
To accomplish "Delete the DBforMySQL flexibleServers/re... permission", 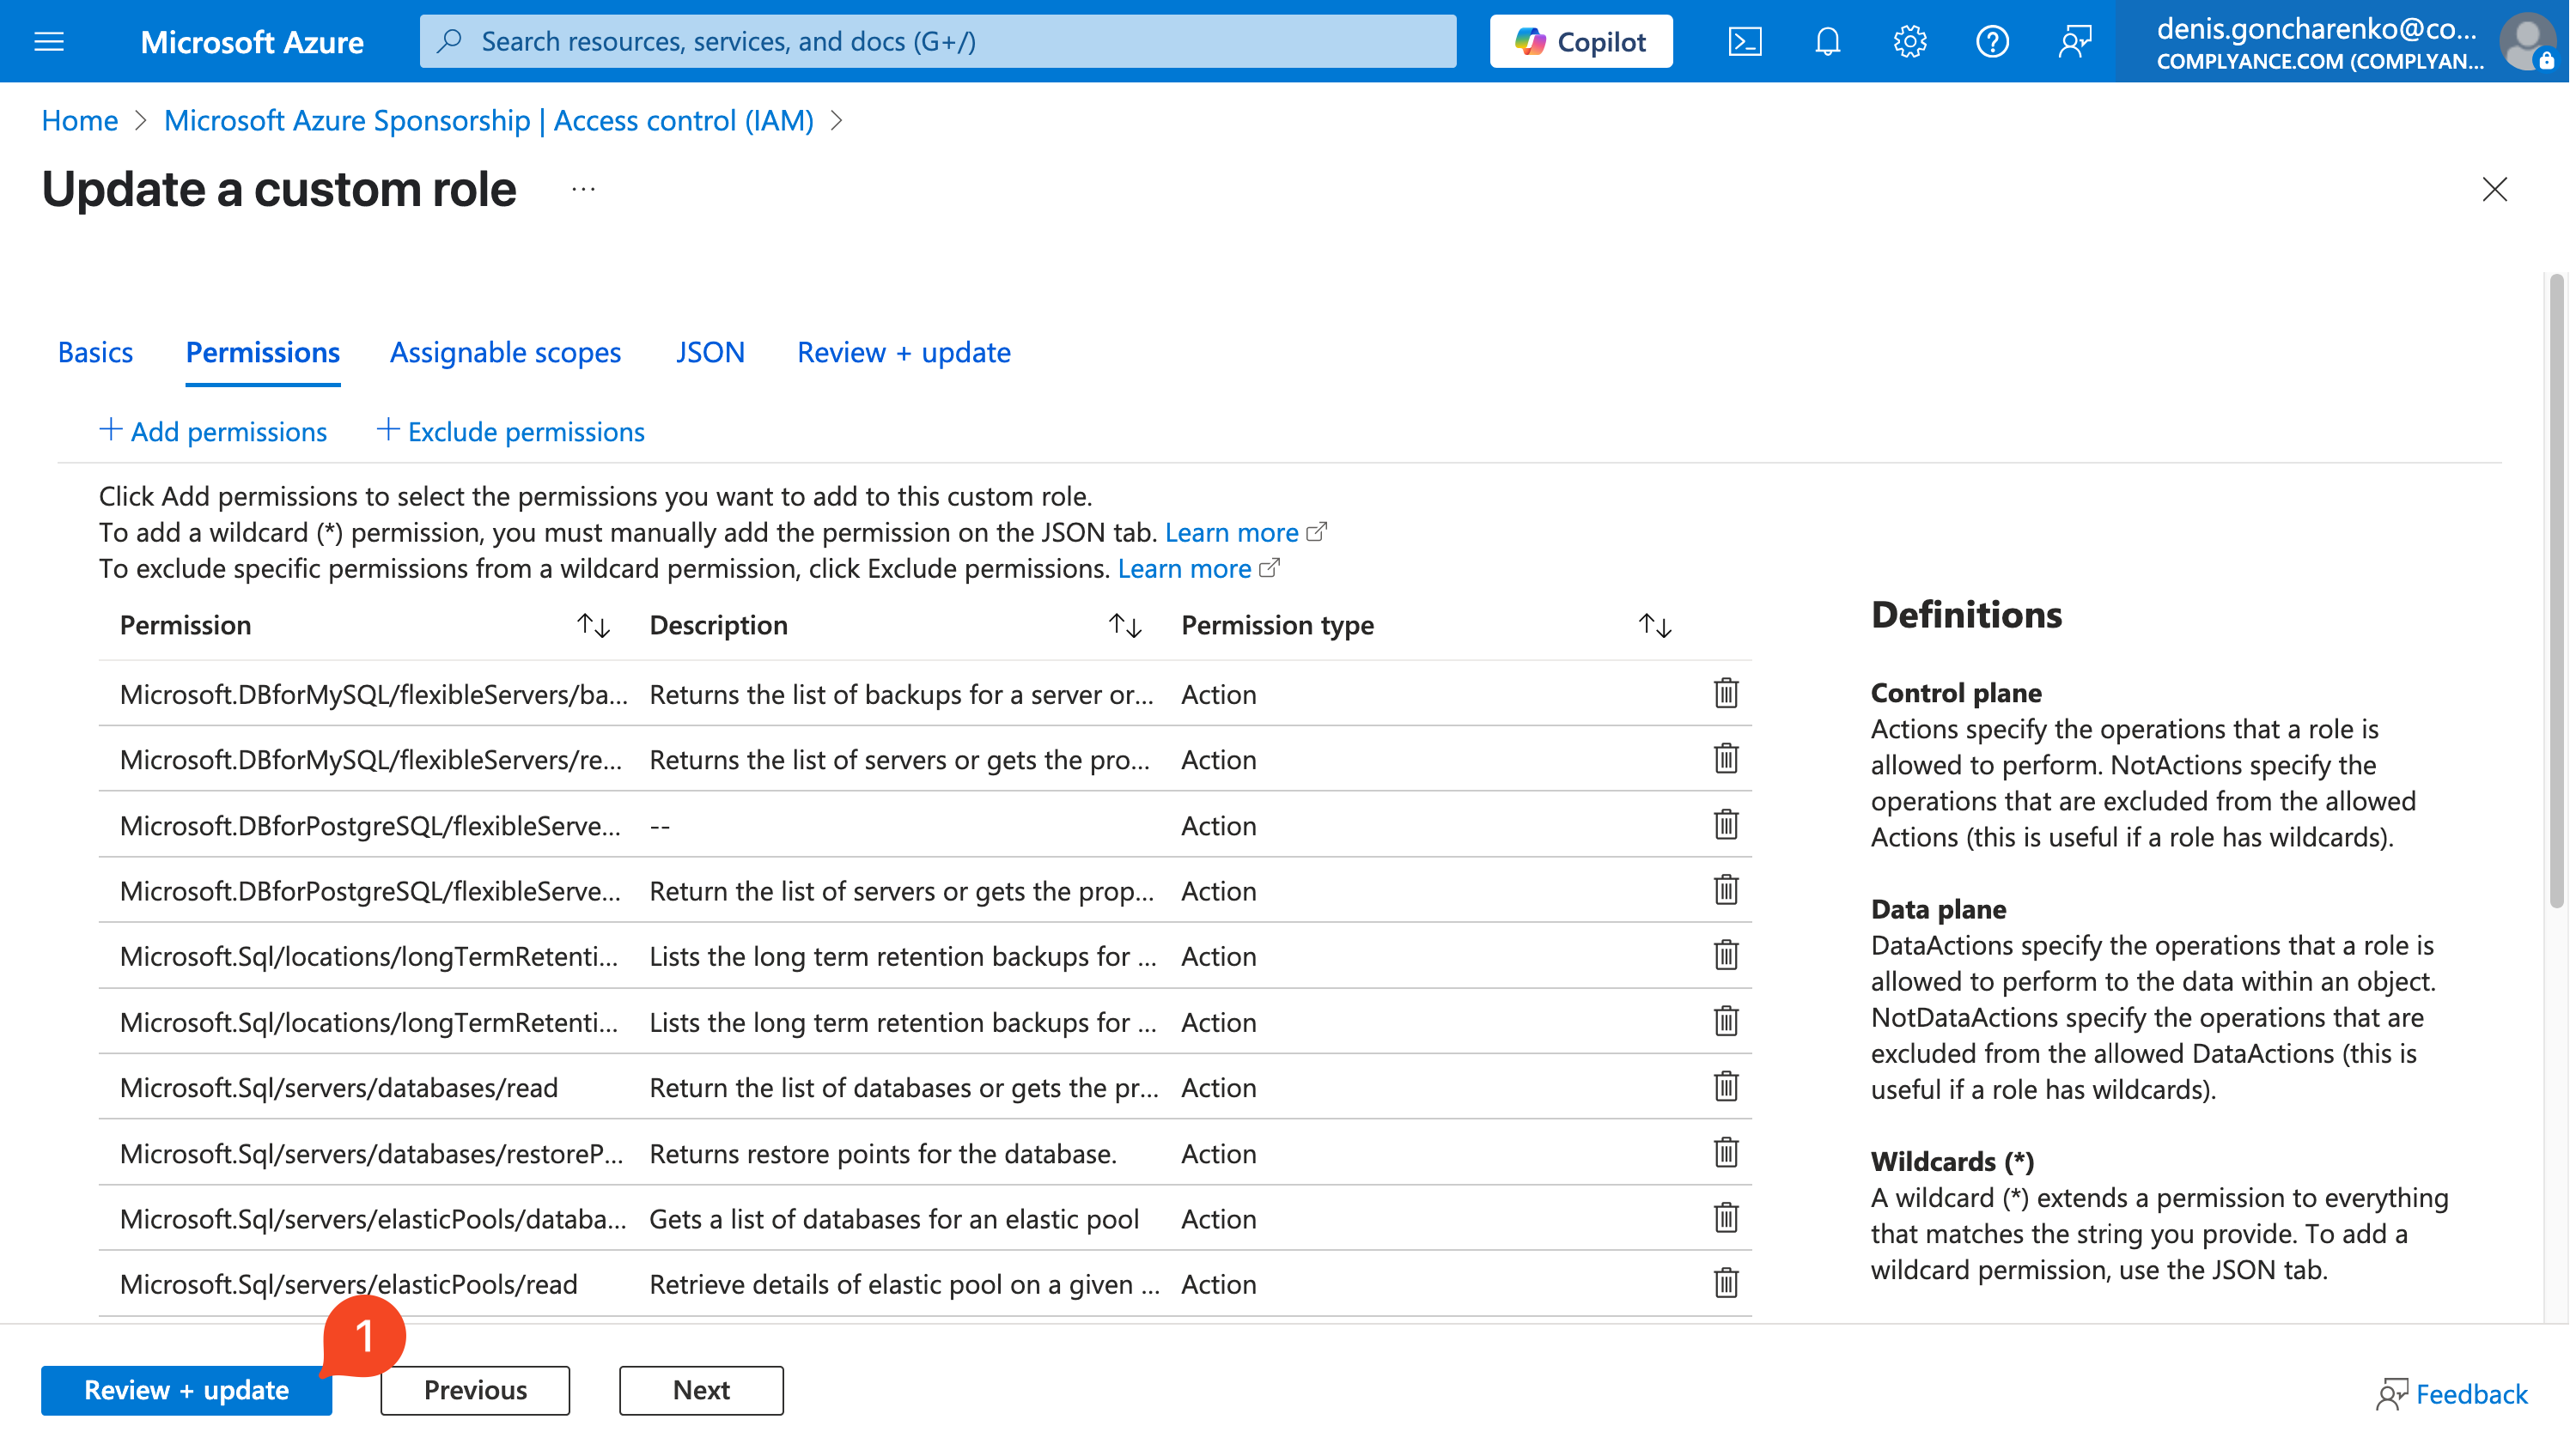I will (x=1726, y=758).
